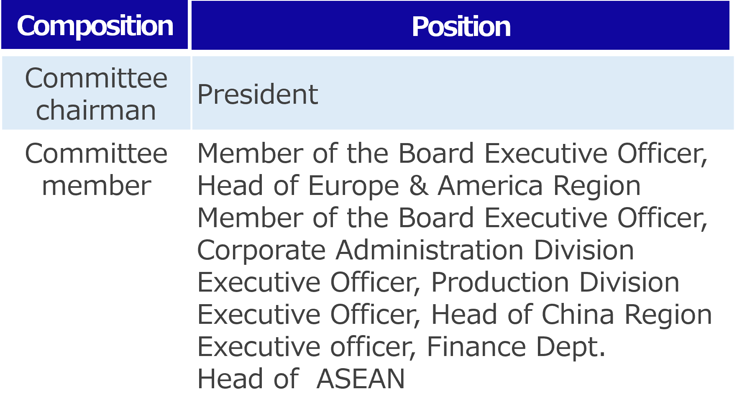Click the 'Executive officer, Finance Dept.' line
737x410 pixels.
[401, 347]
